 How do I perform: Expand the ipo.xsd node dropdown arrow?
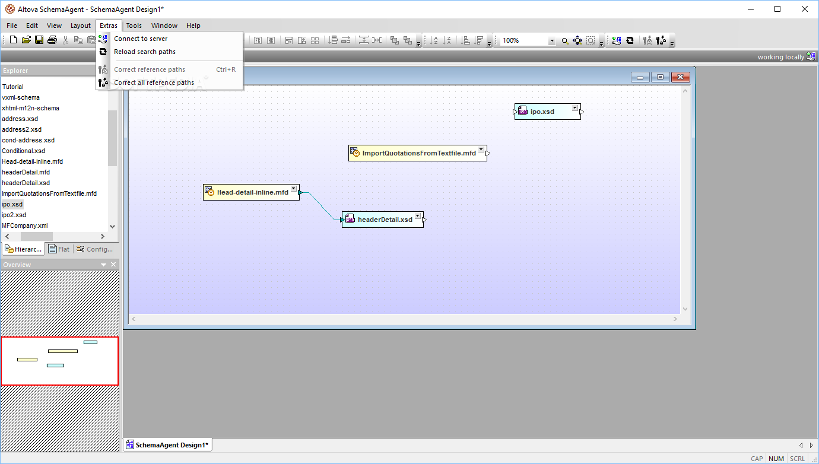point(574,108)
